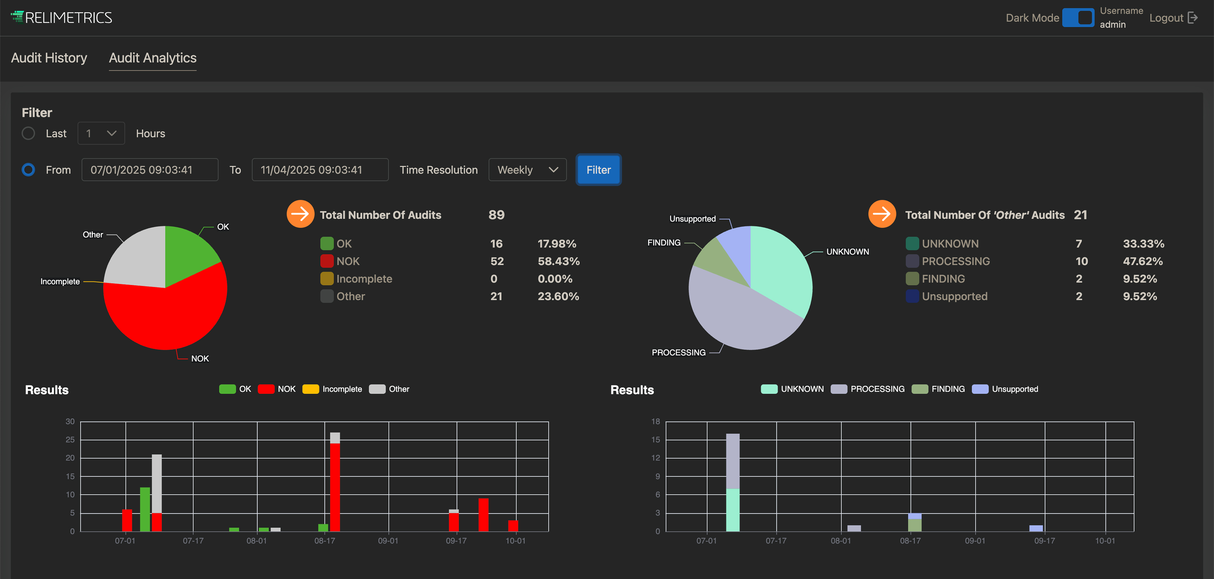Click orange arrow beside Total 'Other' Audits
The width and height of the screenshot is (1214, 579).
coord(882,215)
